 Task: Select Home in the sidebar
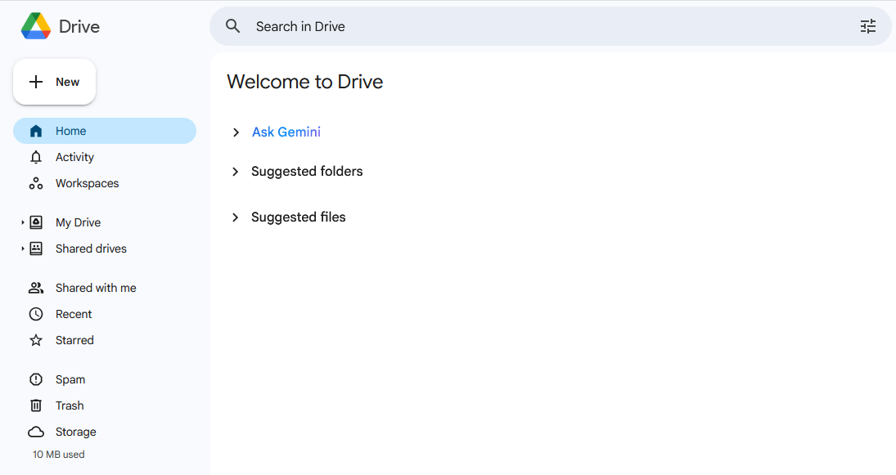(71, 131)
